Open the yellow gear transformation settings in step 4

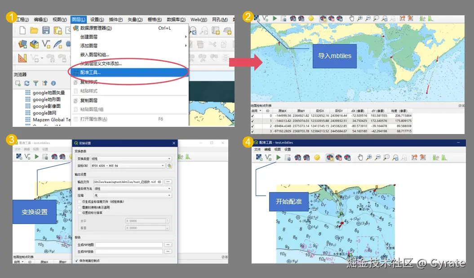tap(317, 157)
